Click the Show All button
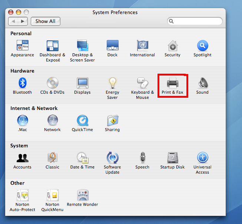This screenshot has width=242, height=224. point(45,21)
